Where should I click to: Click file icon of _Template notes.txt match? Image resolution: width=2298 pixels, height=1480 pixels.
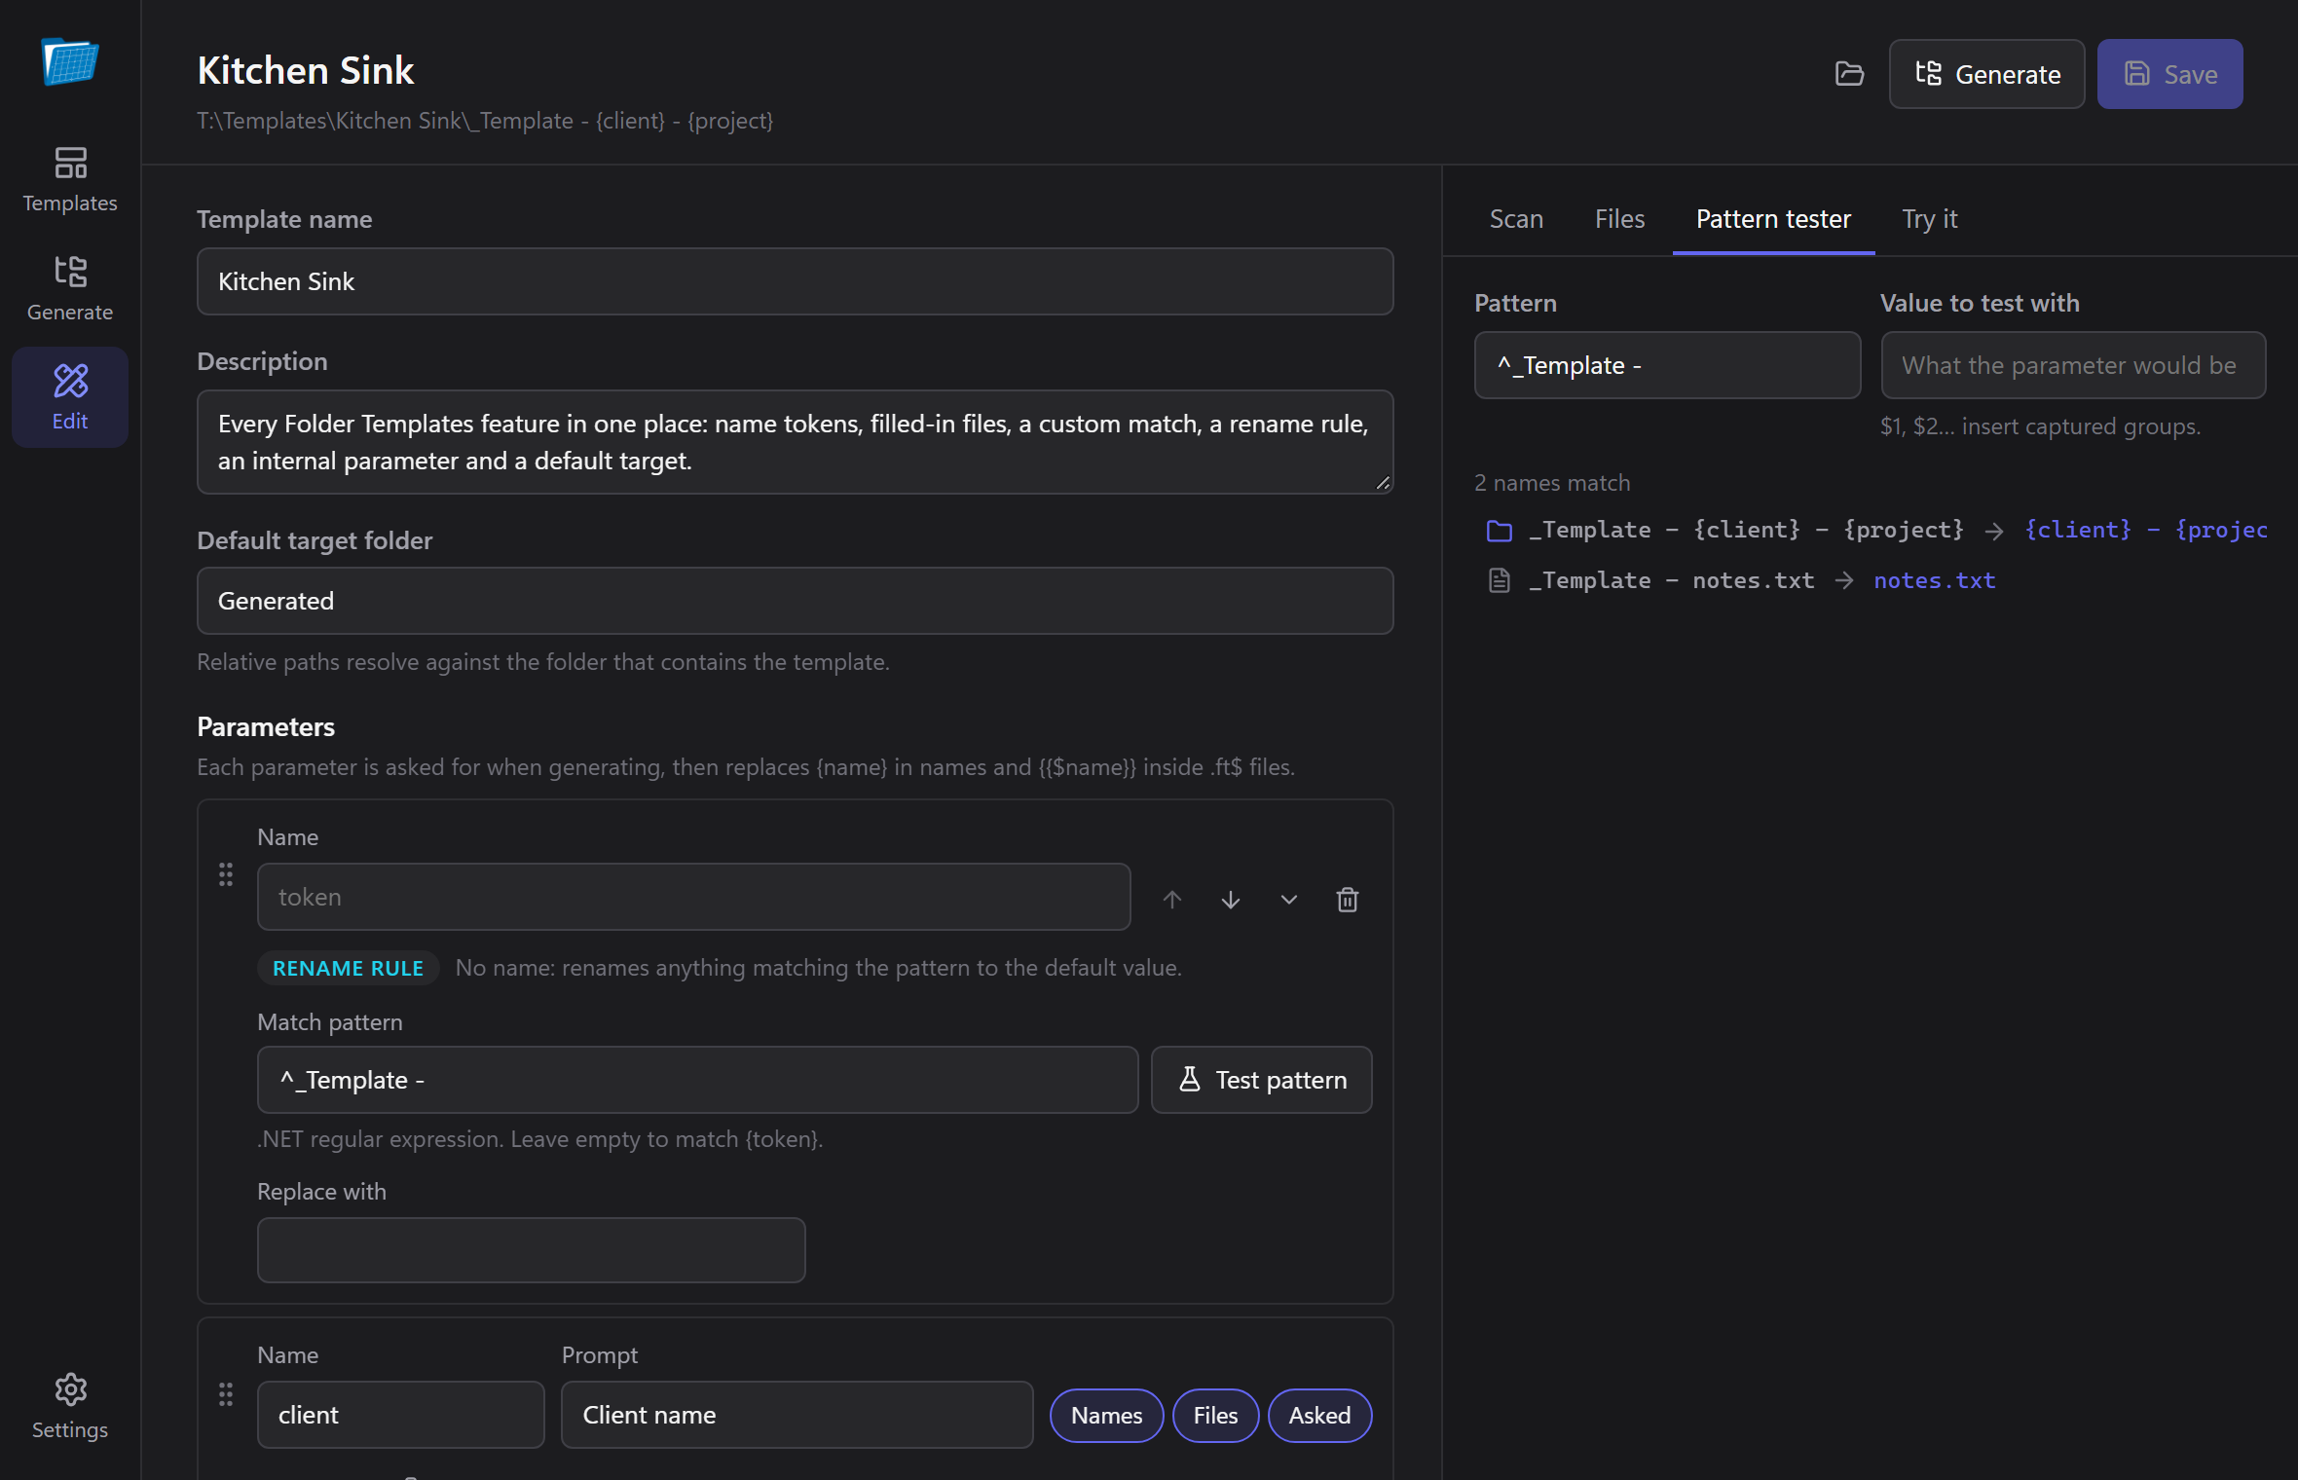click(x=1500, y=581)
